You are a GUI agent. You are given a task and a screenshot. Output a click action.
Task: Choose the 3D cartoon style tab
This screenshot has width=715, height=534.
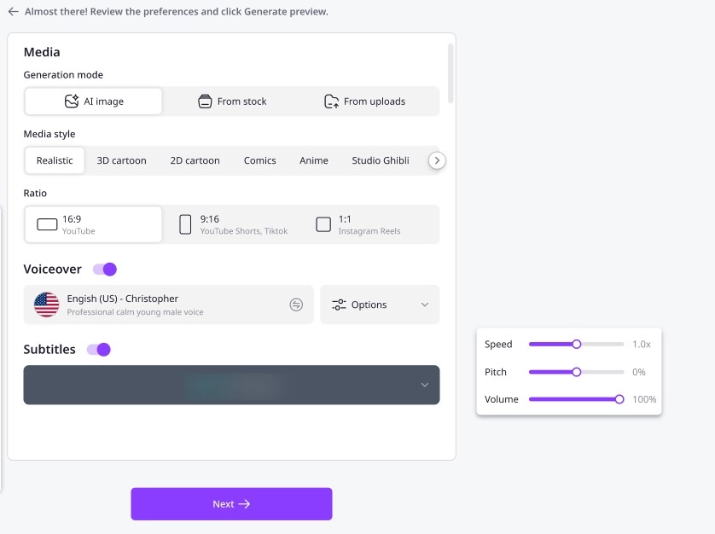(x=121, y=160)
